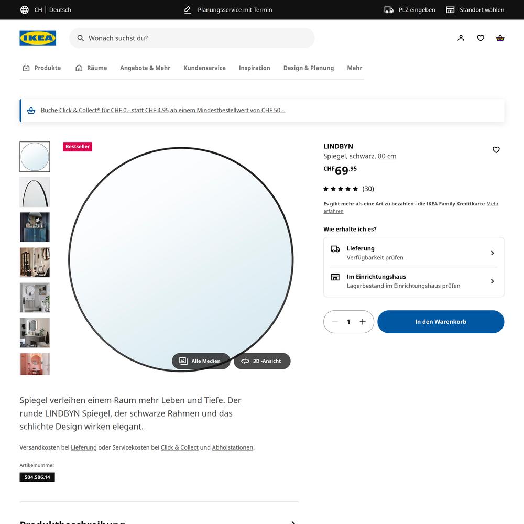Viewport: 524px width, 524px height.
Task: Open the 80 cm size link
Action: [387, 156]
